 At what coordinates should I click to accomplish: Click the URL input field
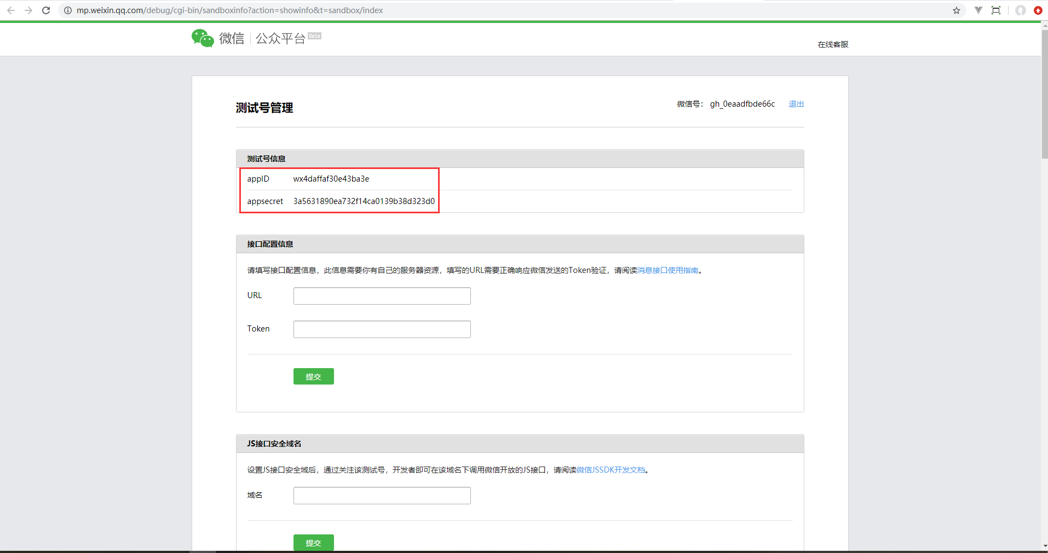click(x=382, y=295)
